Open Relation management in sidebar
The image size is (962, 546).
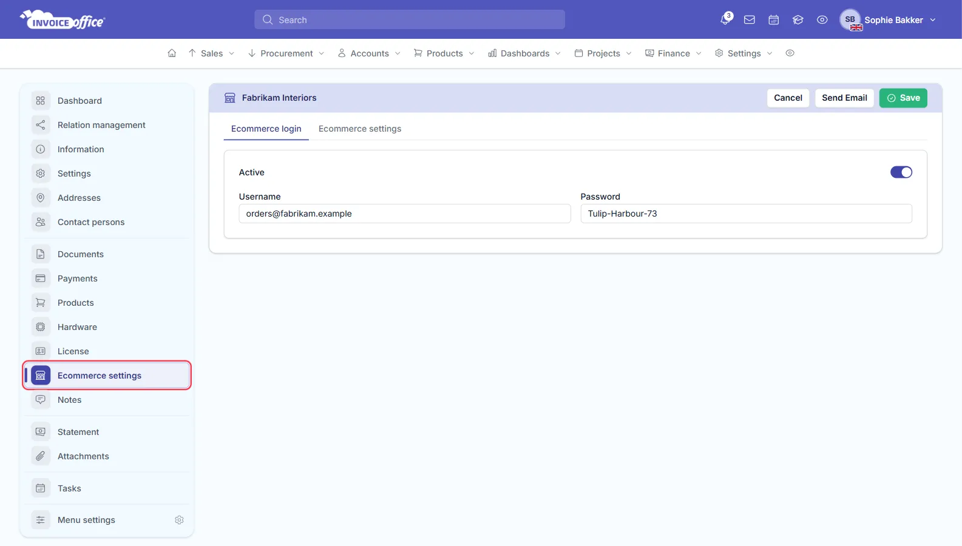(x=107, y=125)
